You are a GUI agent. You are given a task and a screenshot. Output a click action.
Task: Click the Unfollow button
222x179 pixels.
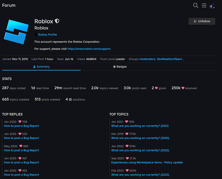(x=202, y=21)
